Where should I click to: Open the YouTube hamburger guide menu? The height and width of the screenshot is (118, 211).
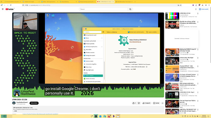coord(3,9)
